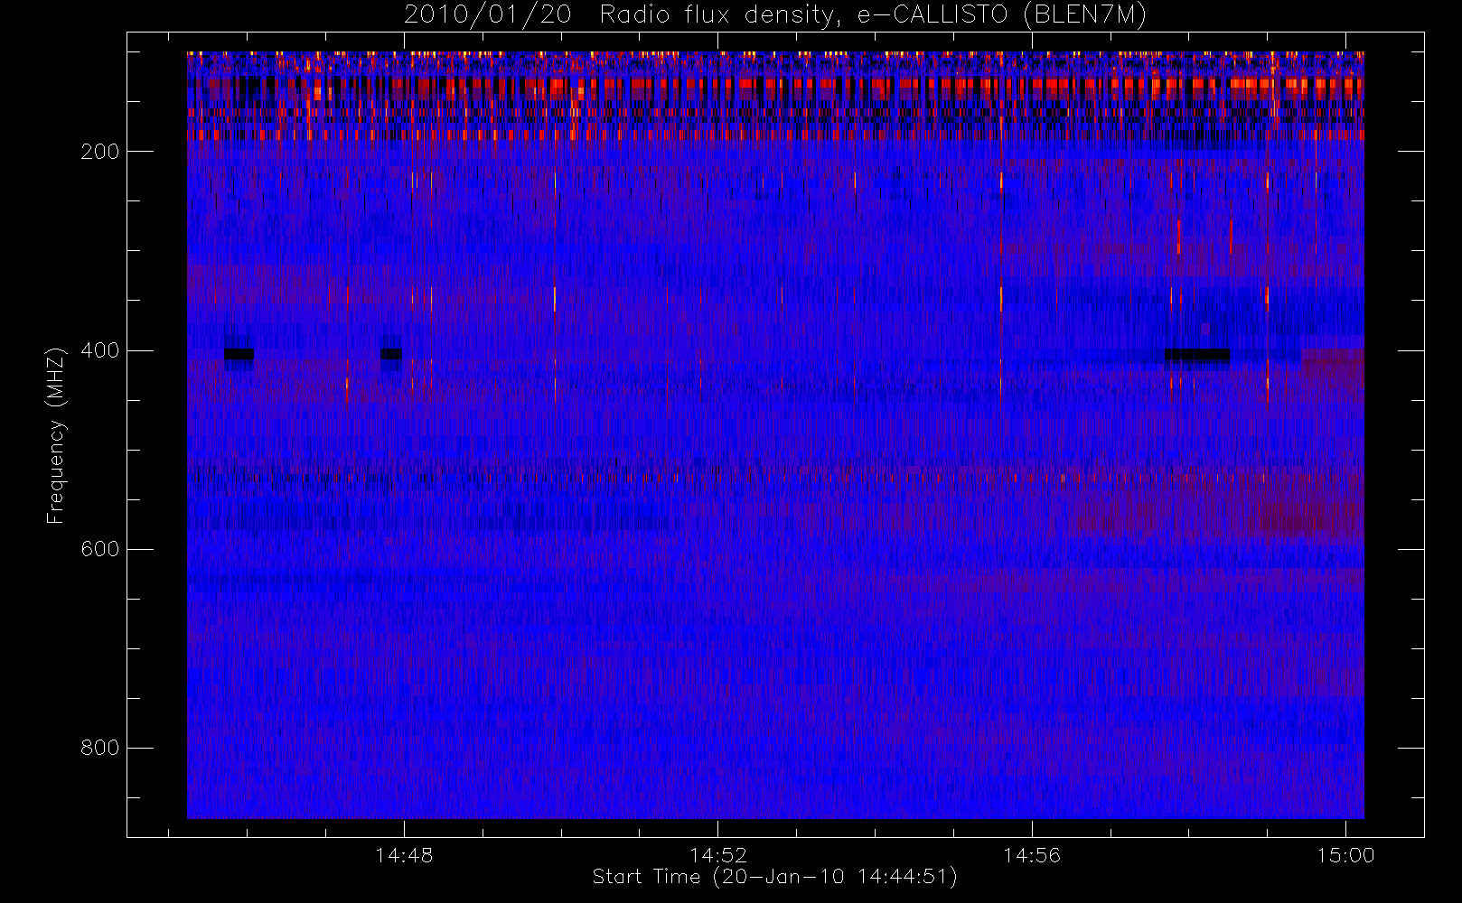The height and width of the screenshot is (903, 1462).
Task: Click the Start Time axis label
Action: point(775,877)
